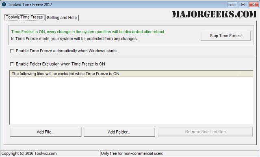The width and height of the screenshot is (260, 157).
Task: Click the Stop Time Freeze button
Action: 226,36
